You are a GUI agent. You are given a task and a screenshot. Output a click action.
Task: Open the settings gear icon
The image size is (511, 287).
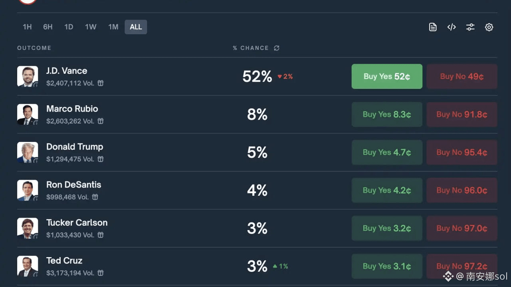[489, 27]
